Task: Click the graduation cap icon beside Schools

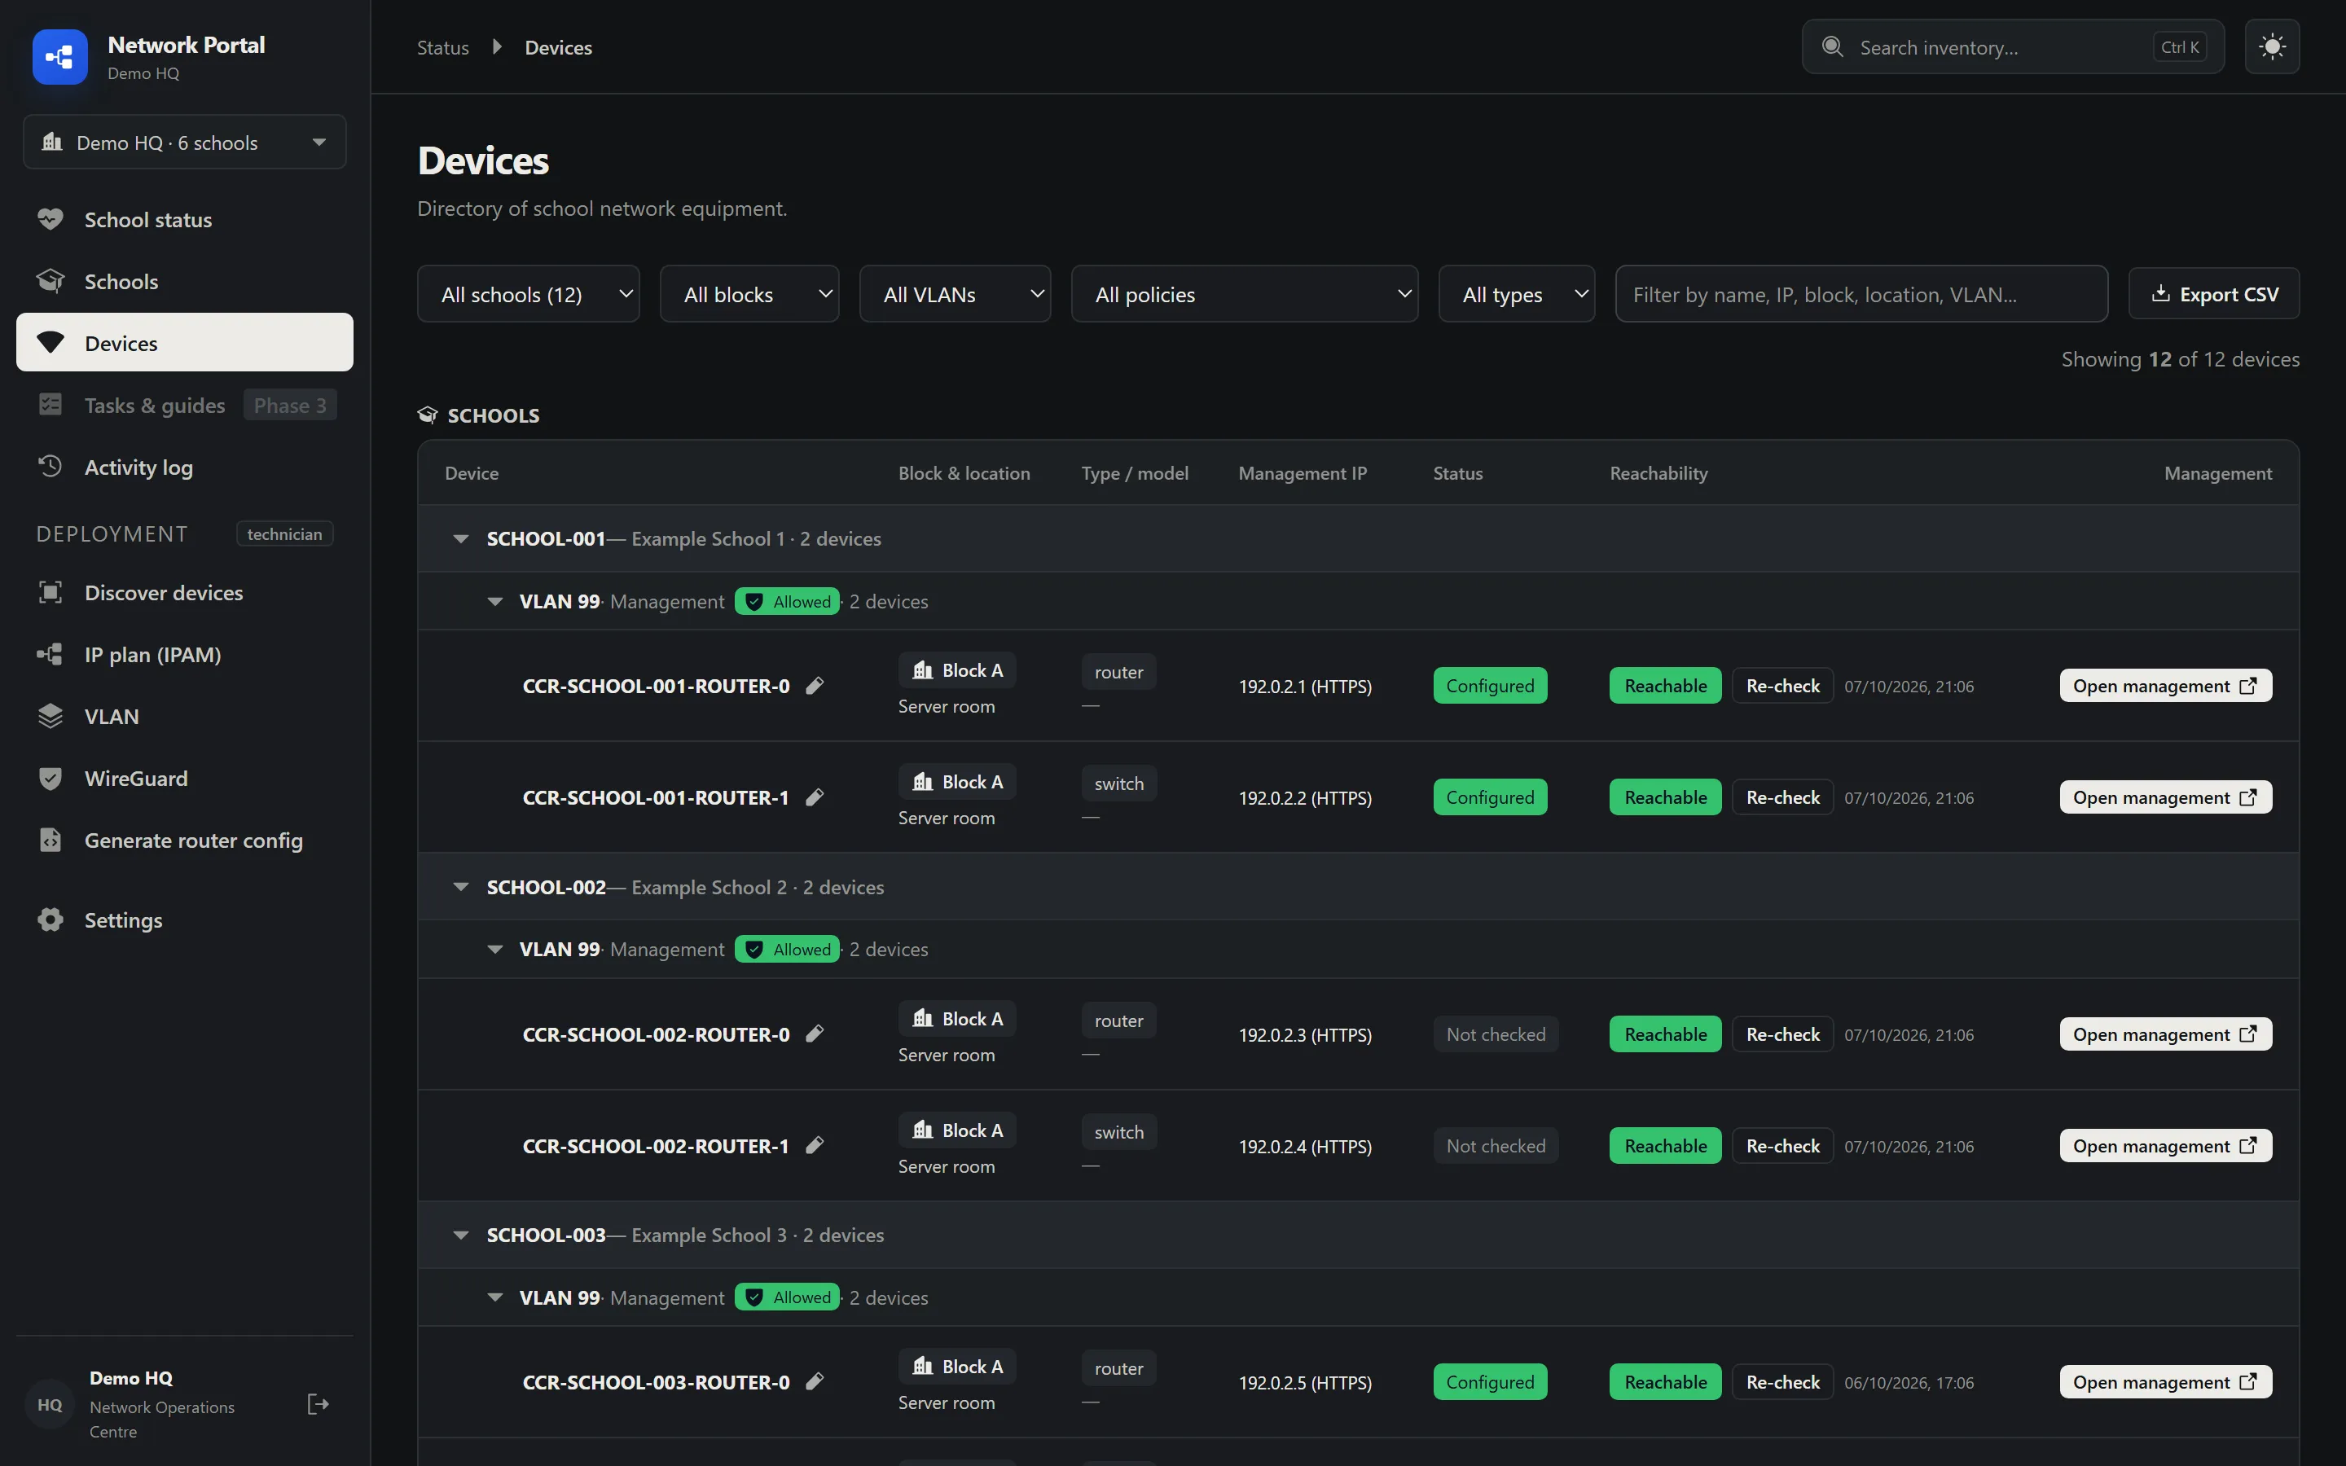Action: [51, 281]
